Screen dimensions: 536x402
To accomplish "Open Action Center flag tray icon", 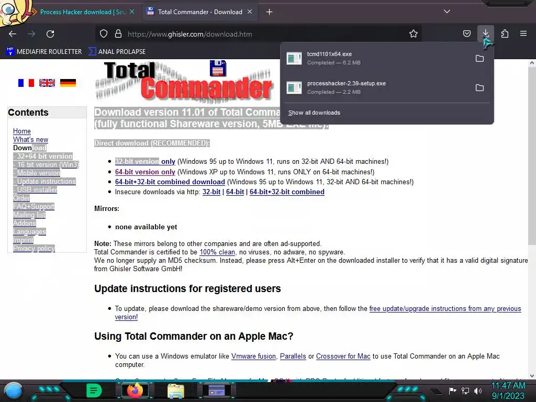I will click(x=453, y=390).
